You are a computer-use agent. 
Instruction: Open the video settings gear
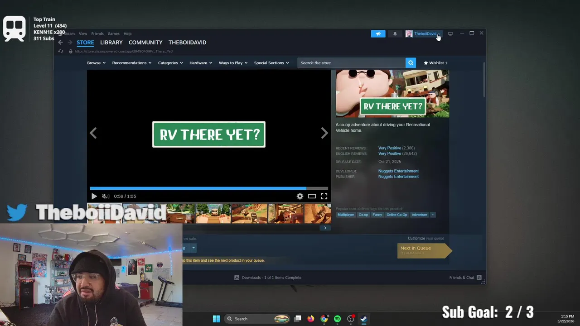point(300,196)
